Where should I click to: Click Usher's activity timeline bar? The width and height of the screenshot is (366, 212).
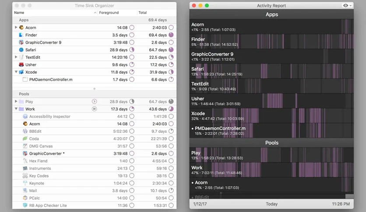click(x=271, y=101)
